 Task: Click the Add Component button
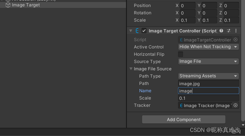pos(184,119)
